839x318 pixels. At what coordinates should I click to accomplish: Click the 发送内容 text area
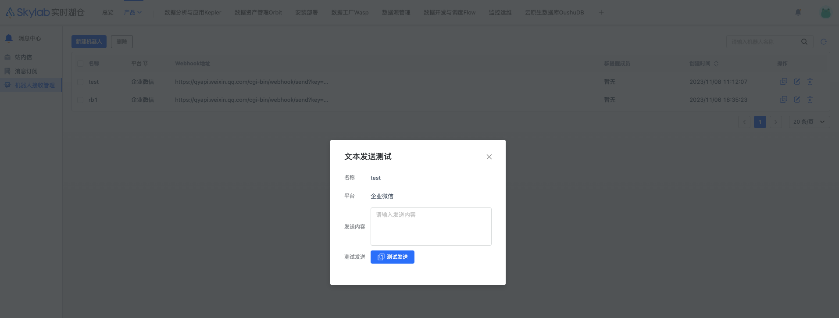click(x=431, y=226)
